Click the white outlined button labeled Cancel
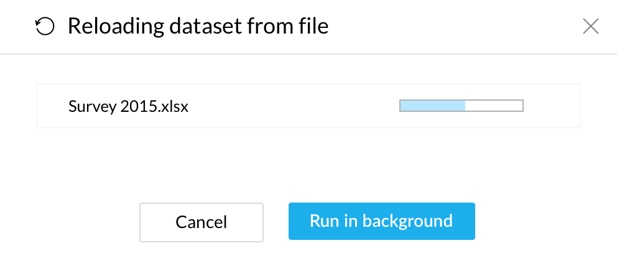This screenshot has height=261, width=617. [202, 222]
